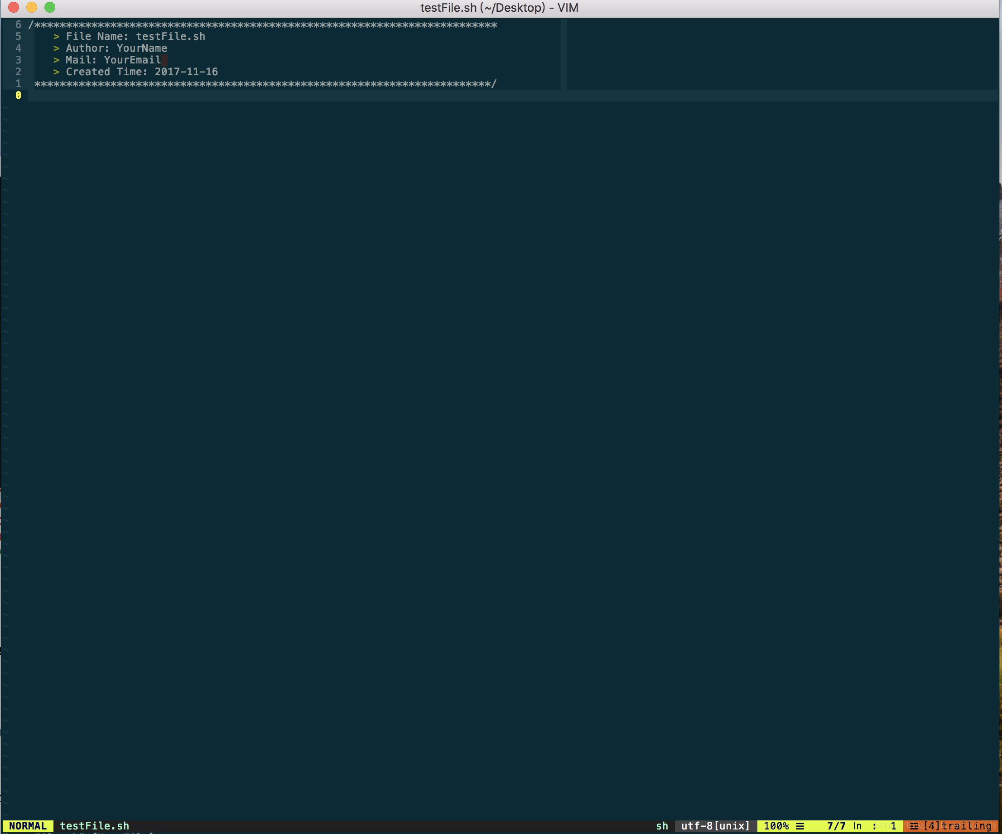
Task: Click the 'utf-8[unix]' encoding indicator
Action: [x=715, y=826]
